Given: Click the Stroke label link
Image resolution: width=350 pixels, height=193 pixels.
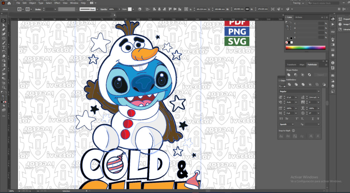Looking at the screenshot, I should click(38, 9).
